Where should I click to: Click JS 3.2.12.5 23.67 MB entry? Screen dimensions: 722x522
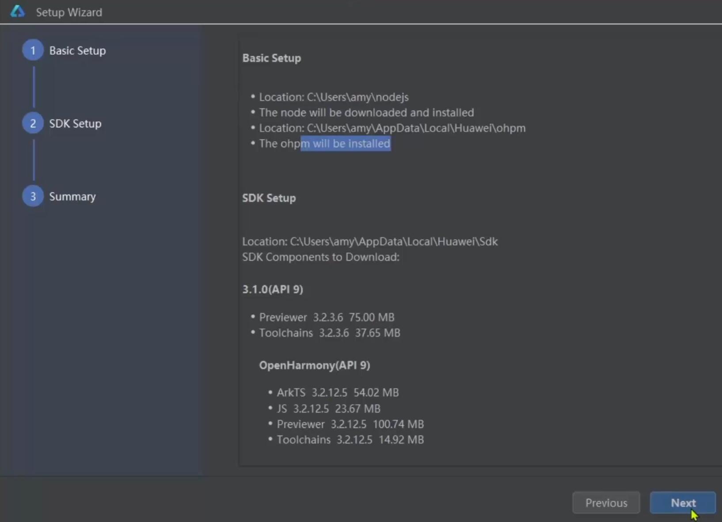point(328,408)
